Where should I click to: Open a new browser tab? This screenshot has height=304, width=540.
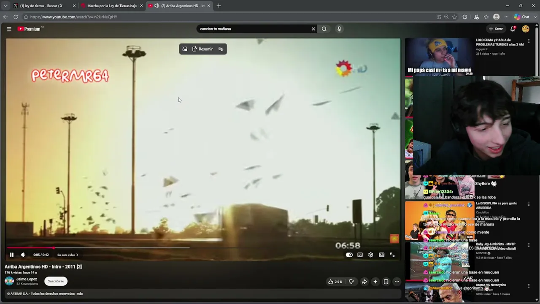pos(219,6)
